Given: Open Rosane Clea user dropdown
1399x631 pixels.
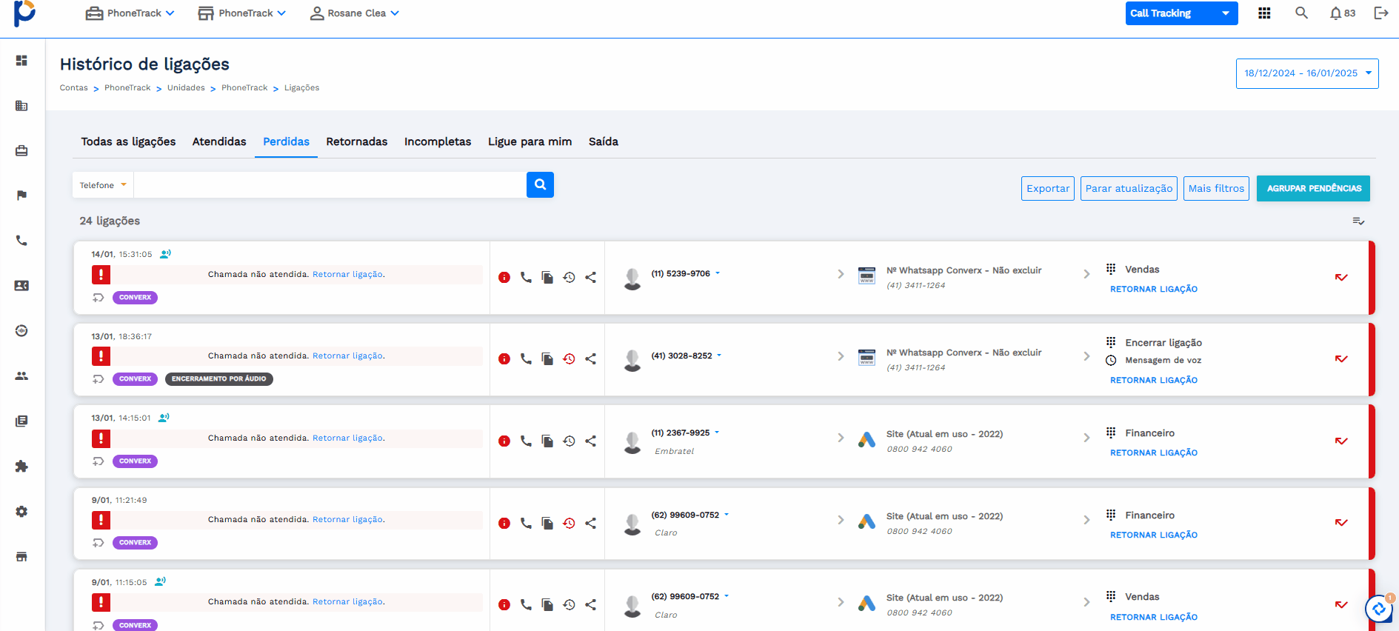Looking at the screenshot, I should (x=355, y=13).
